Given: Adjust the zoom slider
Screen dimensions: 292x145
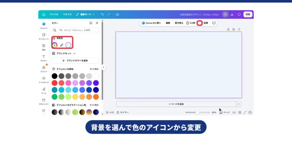Looking at the screenshot, I should pos(197,113).
